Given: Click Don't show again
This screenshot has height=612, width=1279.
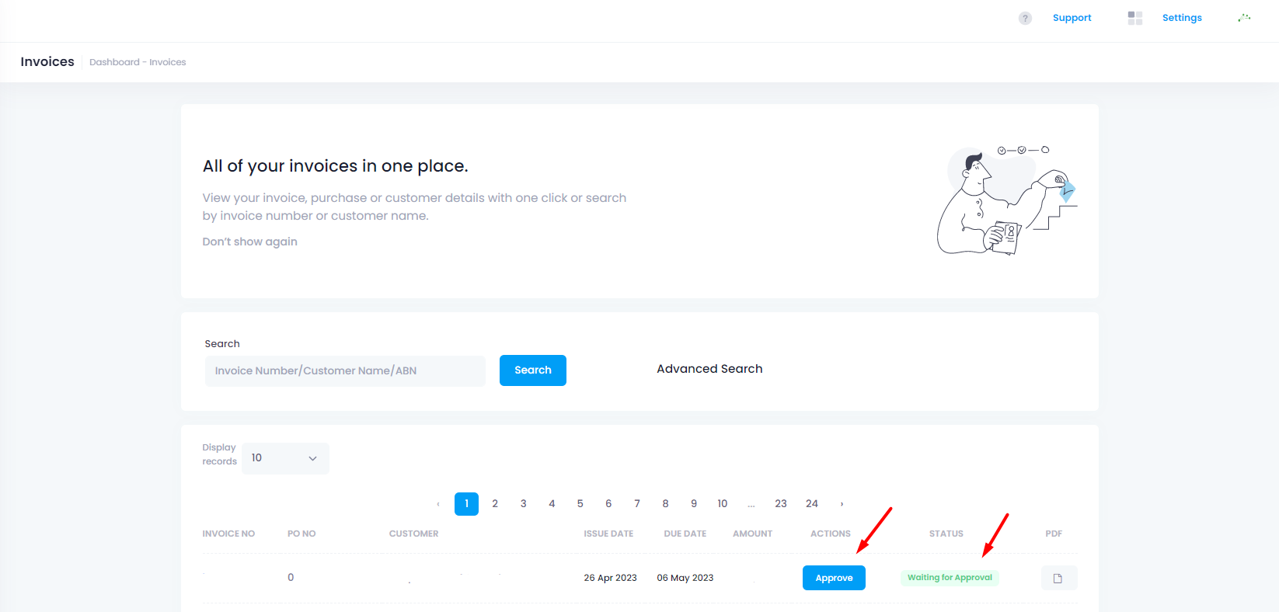Looking at the screenshot, I should [250, 242].
